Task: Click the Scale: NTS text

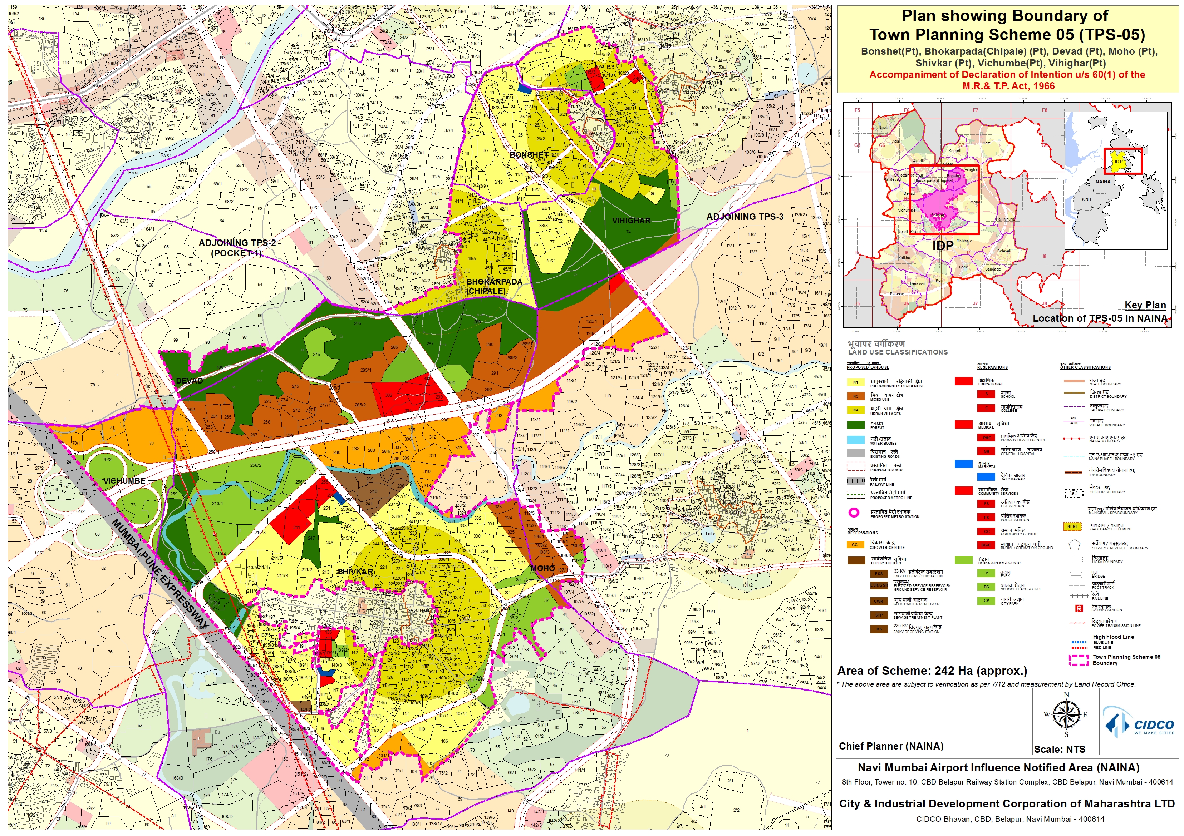Action: 1060,750
